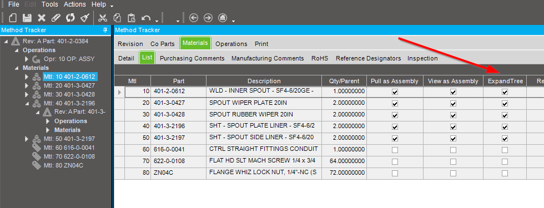This screenshot has width=544, height=208.
Task: Uncheck ExpandTree for 401-3-2197 row
Action: click(x=505, y=139)
